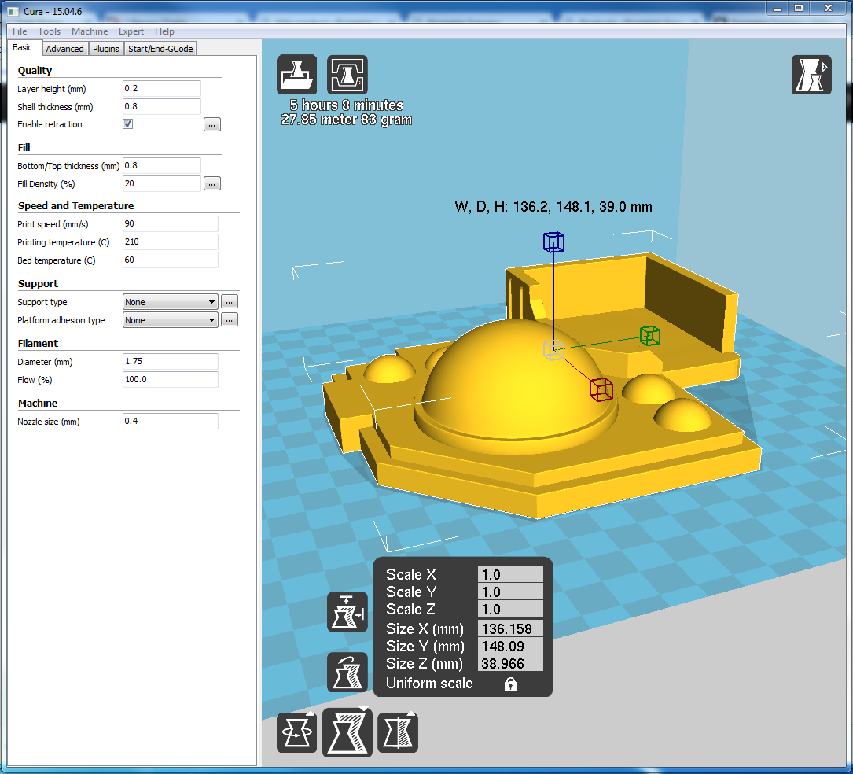853x774 pixels.
Task: Open Support type extra settings button
Action: click(230, 302)
